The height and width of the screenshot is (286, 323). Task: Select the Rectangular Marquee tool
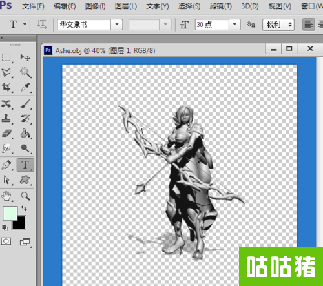coord(6,57)
